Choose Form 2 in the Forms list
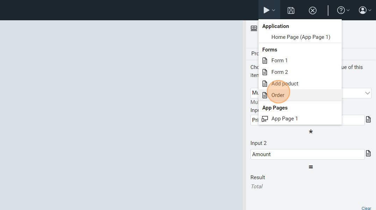The image size is (376, 210). [x=279, y=72]
